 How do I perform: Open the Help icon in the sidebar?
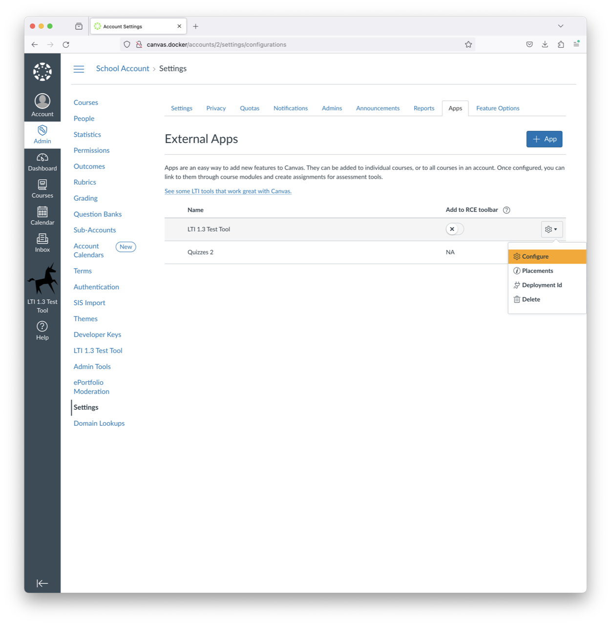(42, 327)
